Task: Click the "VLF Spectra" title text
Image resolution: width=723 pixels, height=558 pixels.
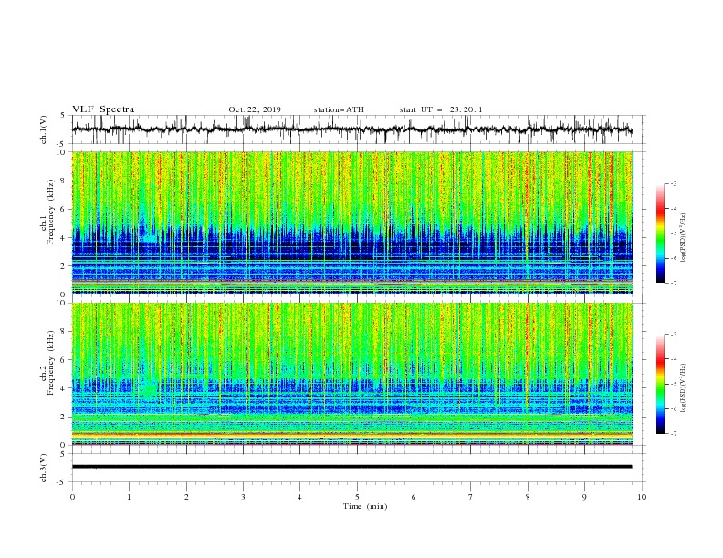Action: click(103, 109)
